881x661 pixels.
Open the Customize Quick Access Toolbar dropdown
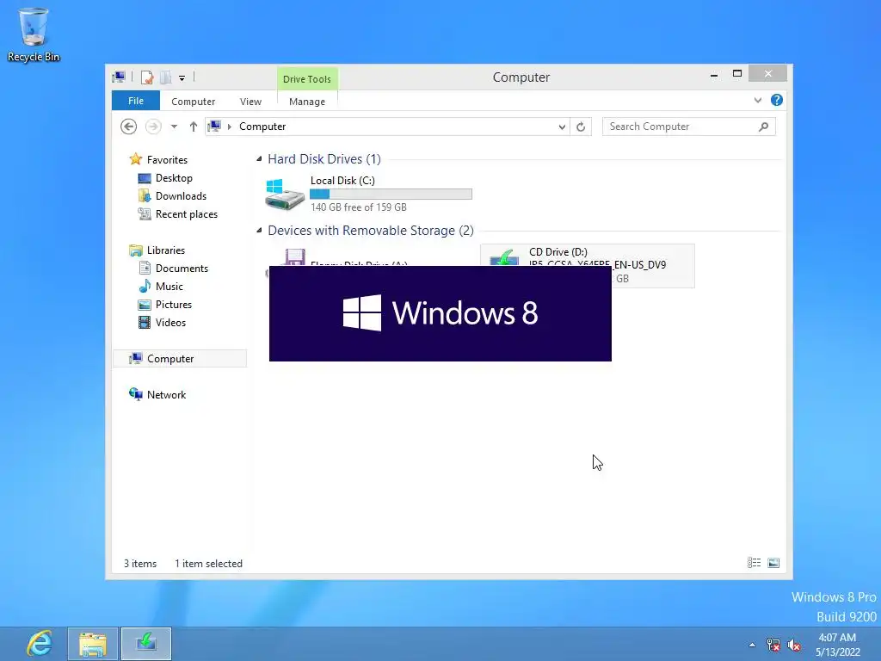click(x=182, y=78)
